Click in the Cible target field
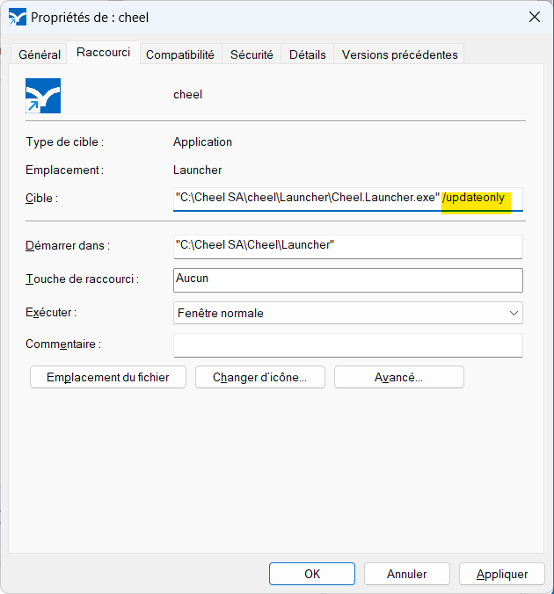554x594 pixels. click(348, 199)
